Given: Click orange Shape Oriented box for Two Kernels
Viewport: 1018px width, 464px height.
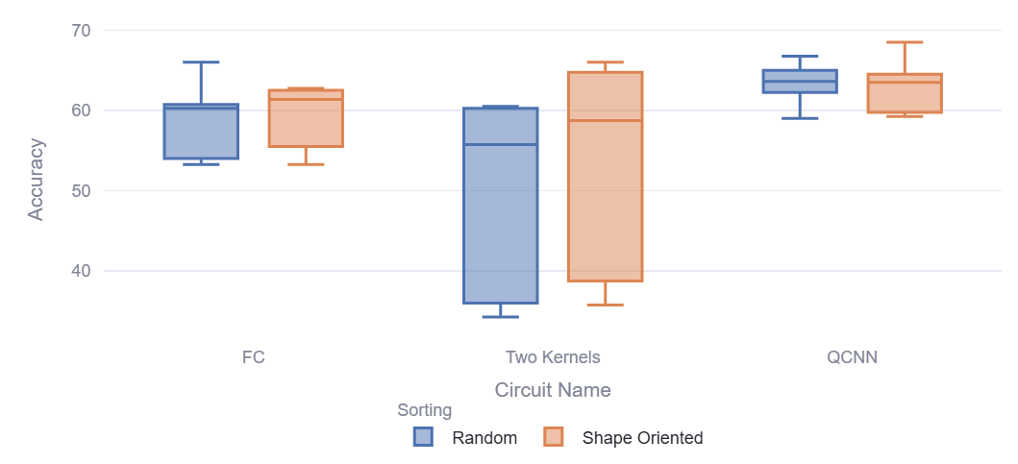Looking at the screenshot, I should click(x=605, y=177).
